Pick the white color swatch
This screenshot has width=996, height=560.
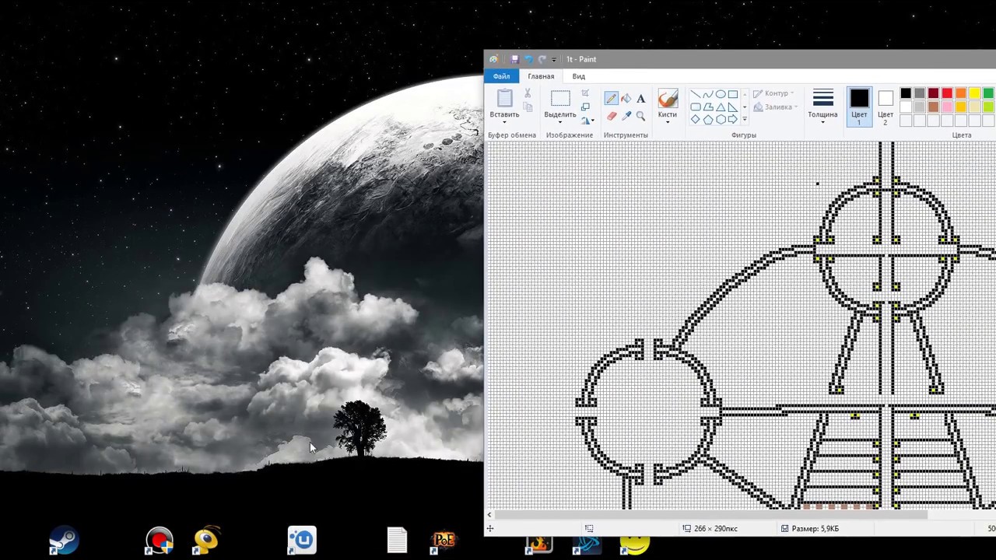click(x=906, y=107)
